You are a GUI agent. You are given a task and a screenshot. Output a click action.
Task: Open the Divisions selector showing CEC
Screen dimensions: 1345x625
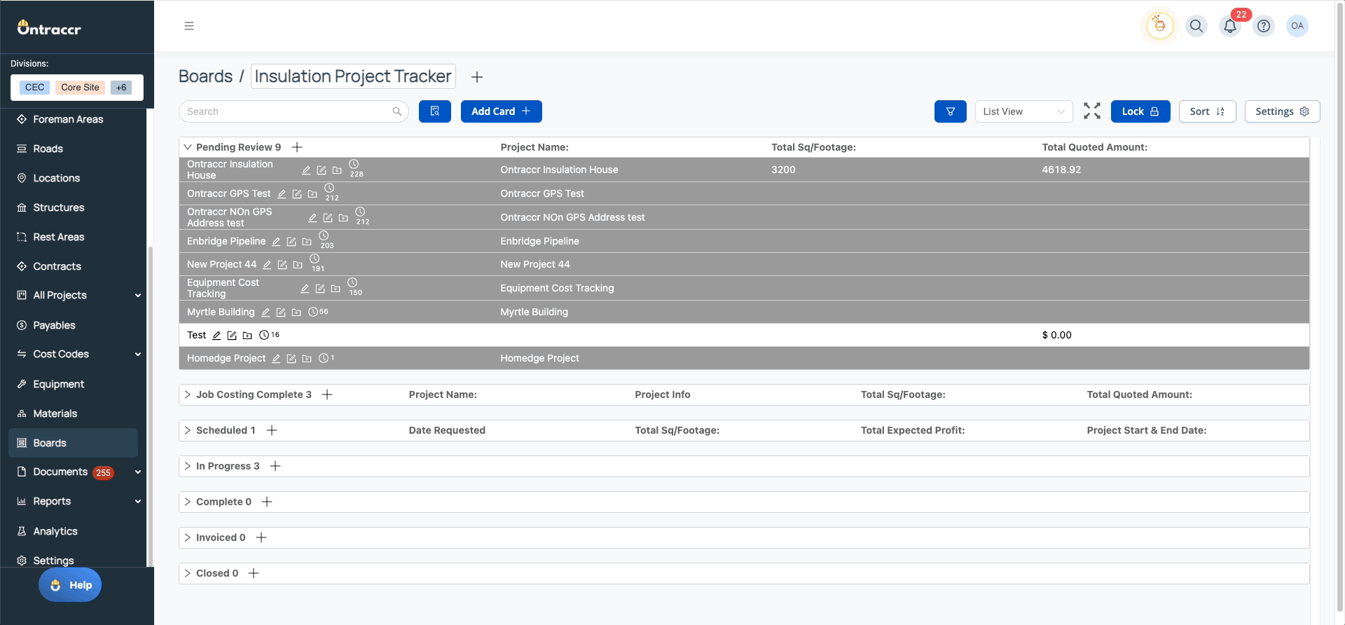pos(77,88)
